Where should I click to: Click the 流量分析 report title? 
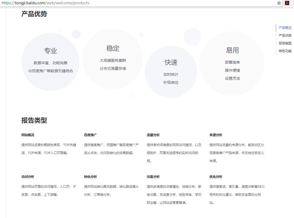click(153, 135)
